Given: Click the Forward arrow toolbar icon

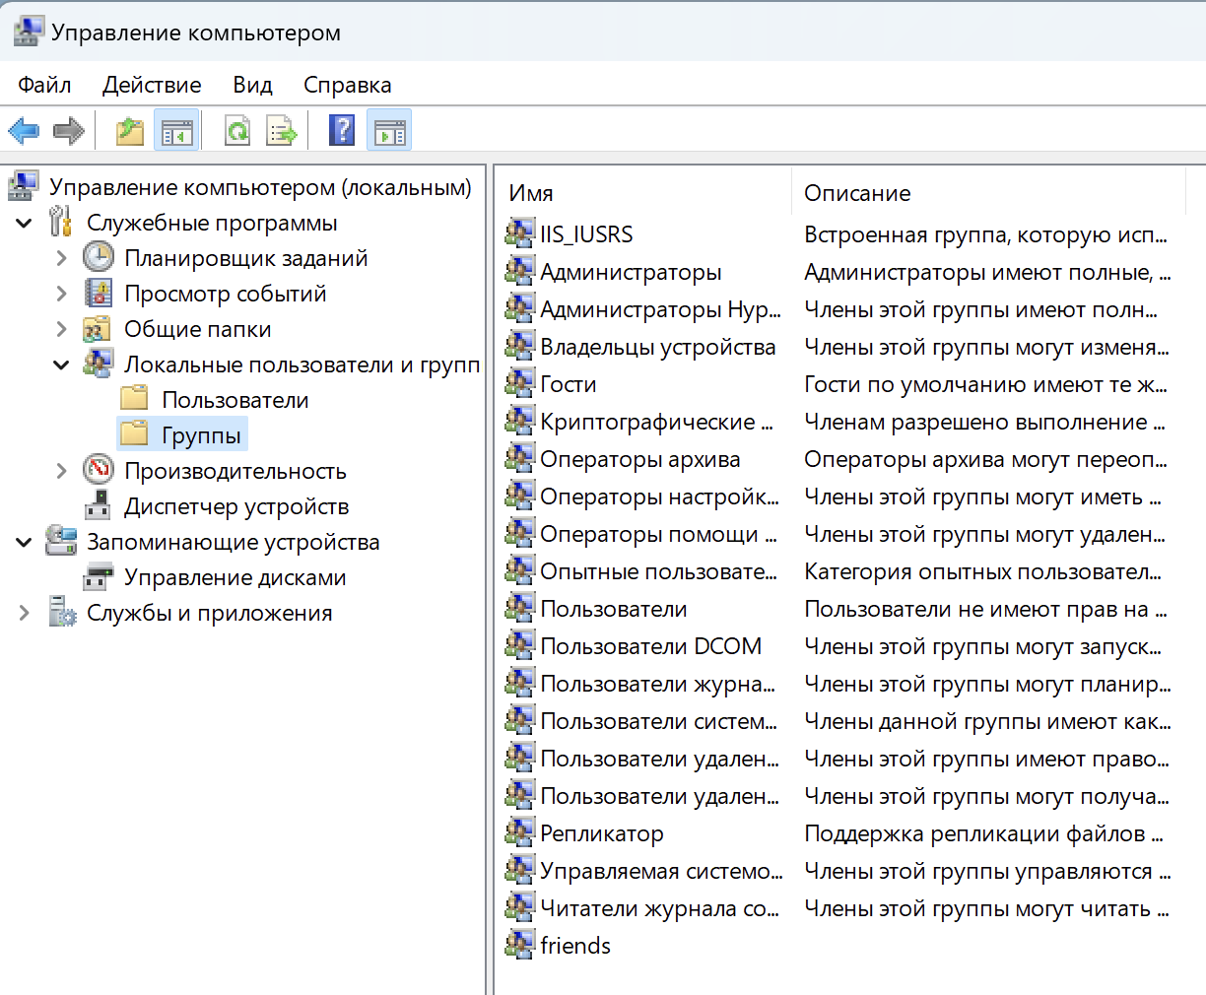Looking at the screenshot, I should [x=68, y=130].
